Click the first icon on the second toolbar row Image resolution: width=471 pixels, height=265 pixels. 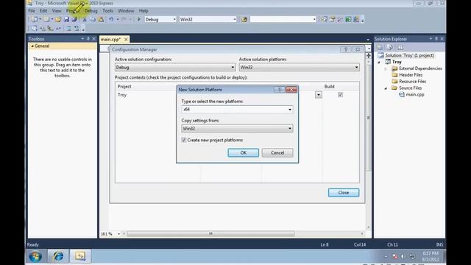click(x=35, y=29)
